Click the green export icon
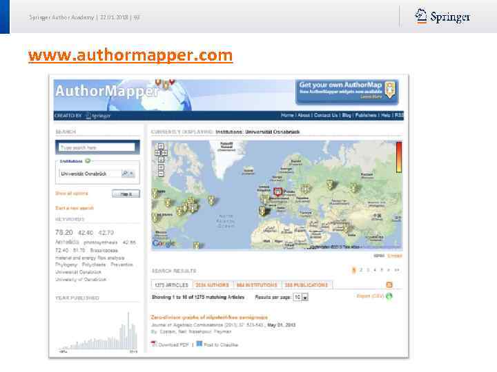This screenshot has width=497, height=372. pyautogui.click(x=389, y=296)
